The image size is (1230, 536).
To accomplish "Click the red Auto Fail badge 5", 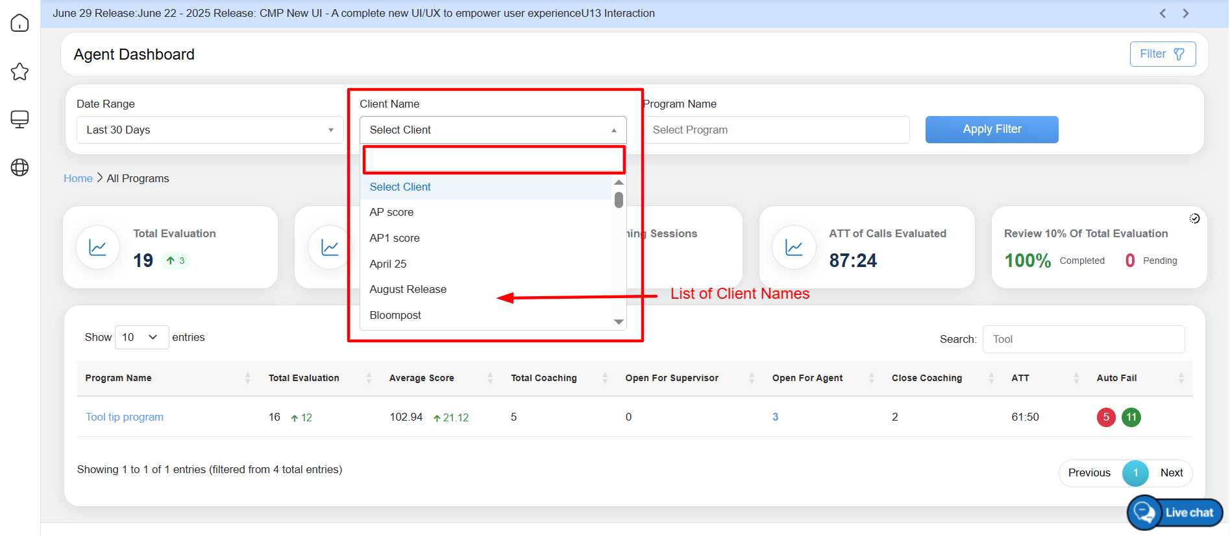I will (x=1106, y=417).
